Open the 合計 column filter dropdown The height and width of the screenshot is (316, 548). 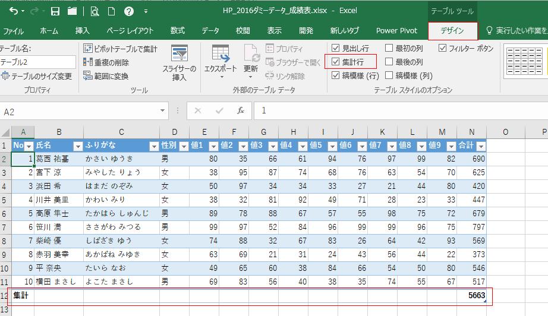[480, 146]
